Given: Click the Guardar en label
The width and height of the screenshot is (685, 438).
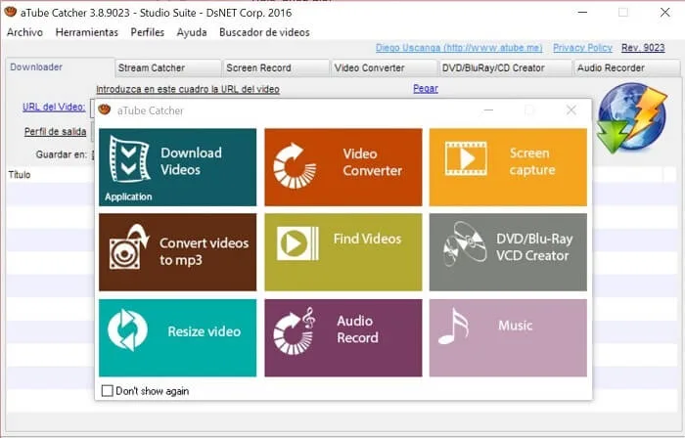Looking at the screenshot, I should point(62,154).
